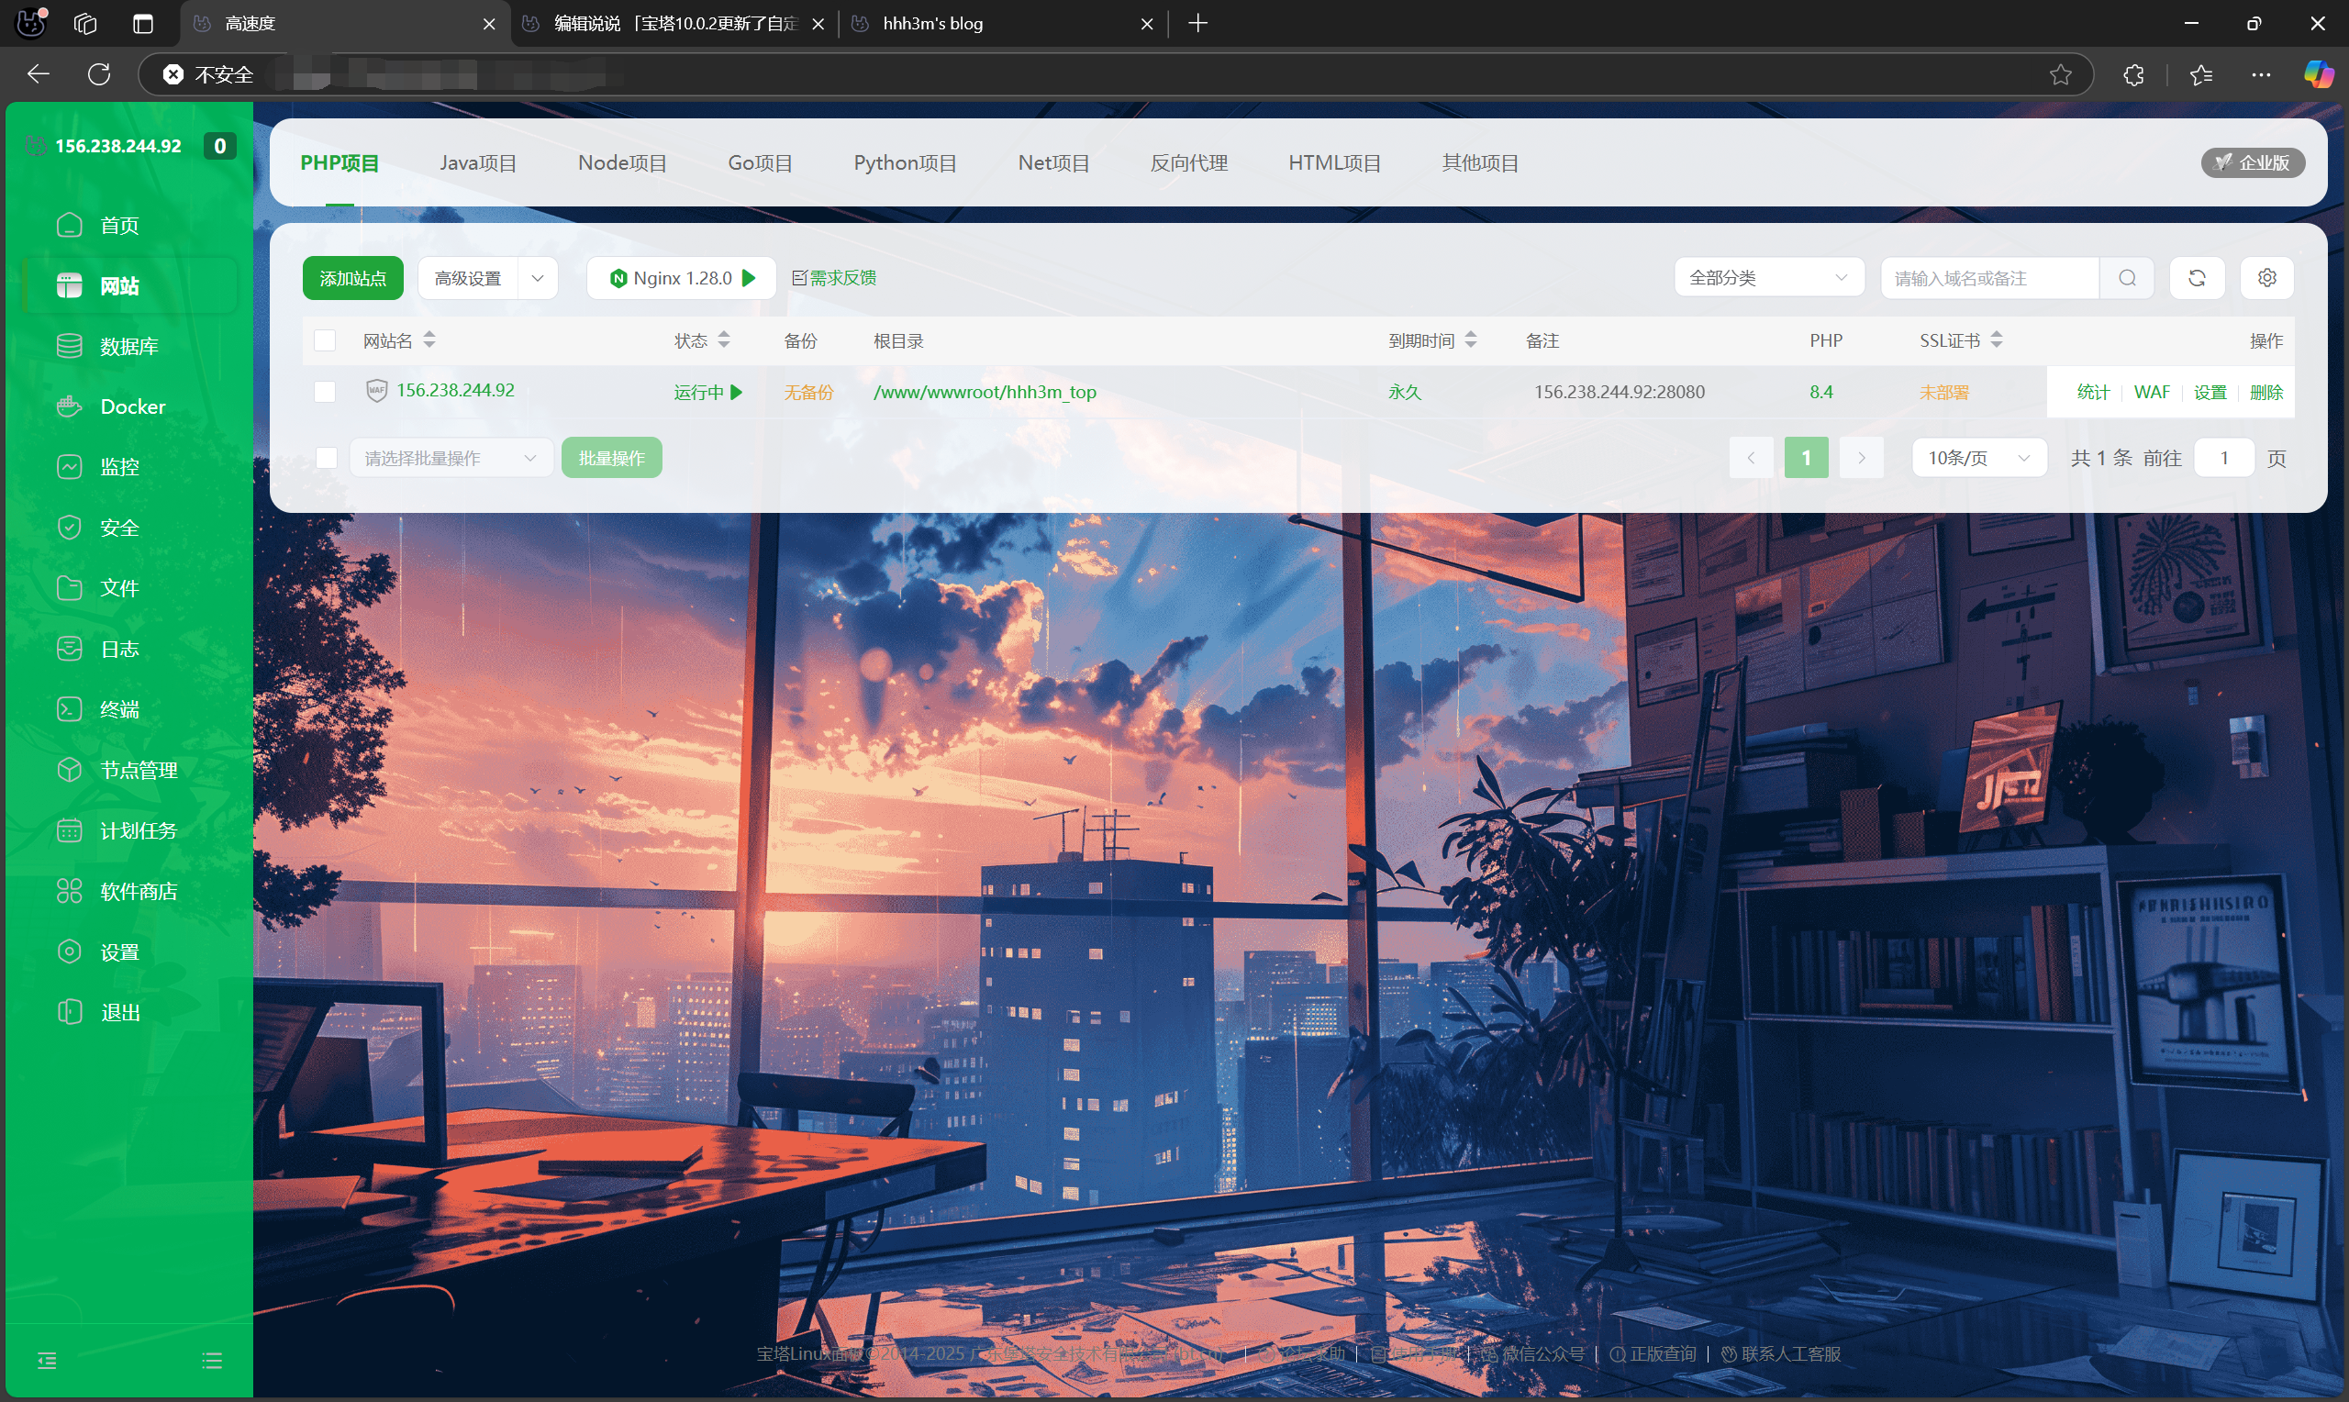Screen dimensions: 2349x1402
Task: Check the 156.238.244.92 site row checkbox
Action: pyautogui.click(x=325, y=391)
